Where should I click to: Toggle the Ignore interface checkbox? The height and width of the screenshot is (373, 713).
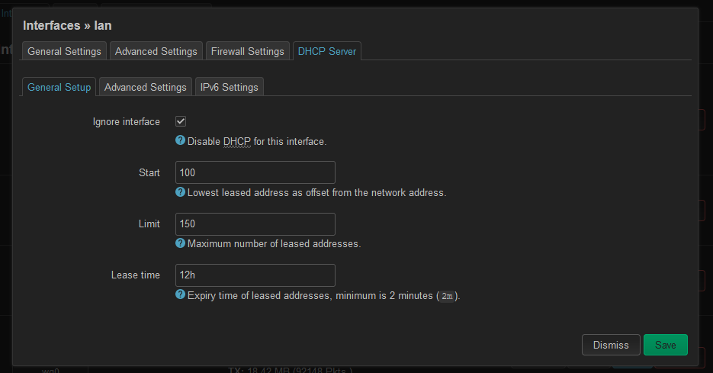(181, 121)
